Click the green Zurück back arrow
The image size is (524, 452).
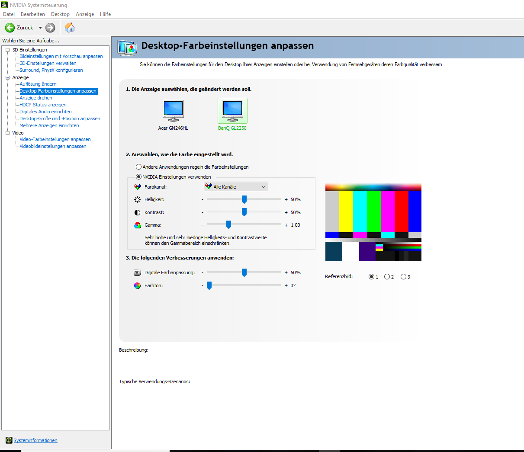click(x=10, y=28)
